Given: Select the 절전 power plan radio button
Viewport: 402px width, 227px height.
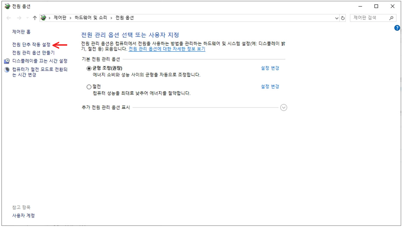Looking at the screenshot, I should coord(89,87).
